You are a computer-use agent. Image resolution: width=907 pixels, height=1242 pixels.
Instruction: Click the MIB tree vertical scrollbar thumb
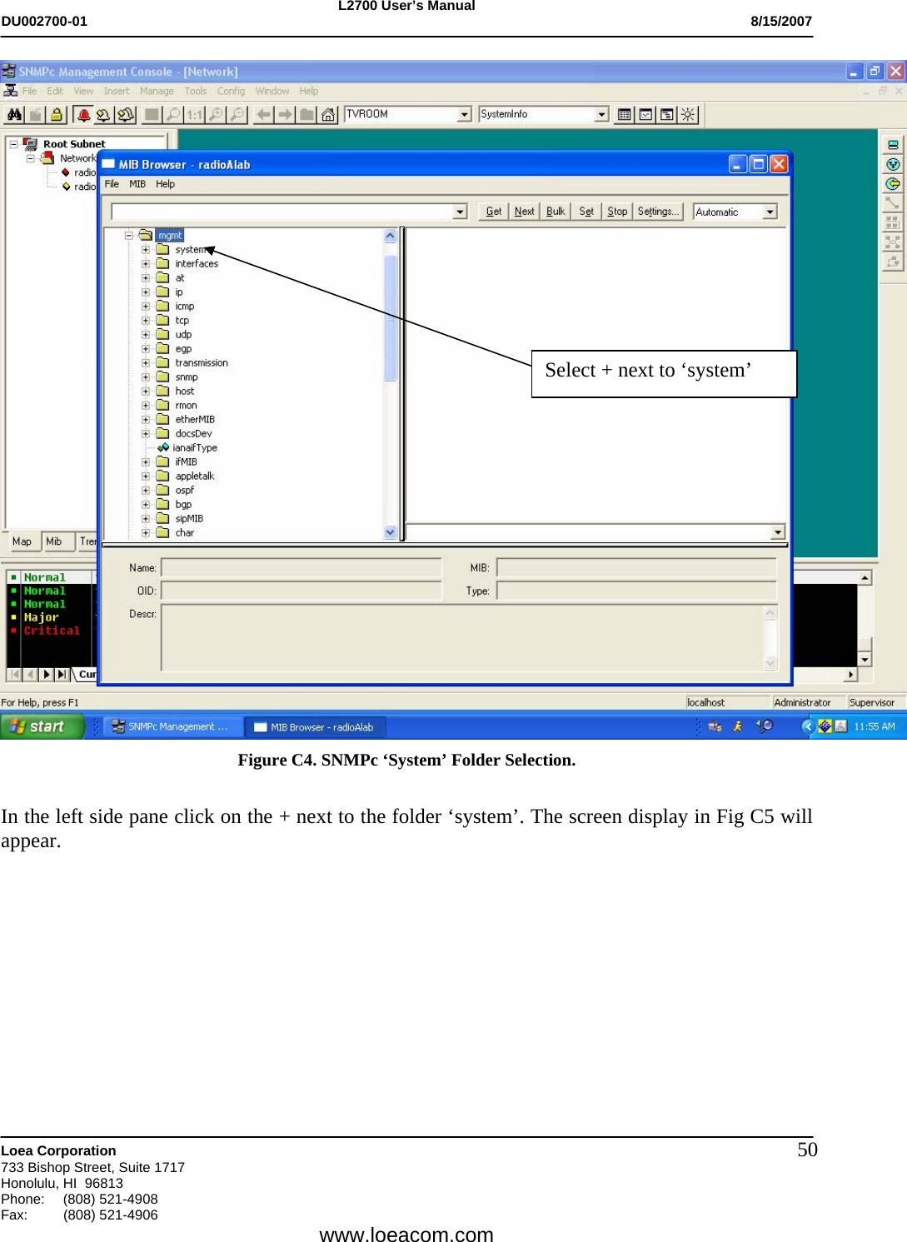click(x=390, y=318)
